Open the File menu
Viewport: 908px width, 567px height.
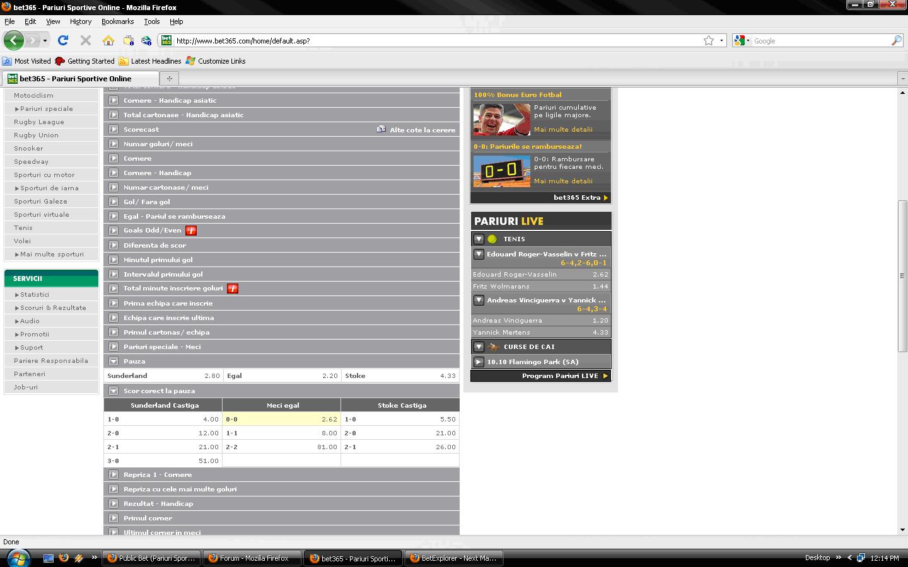point(9,21)
